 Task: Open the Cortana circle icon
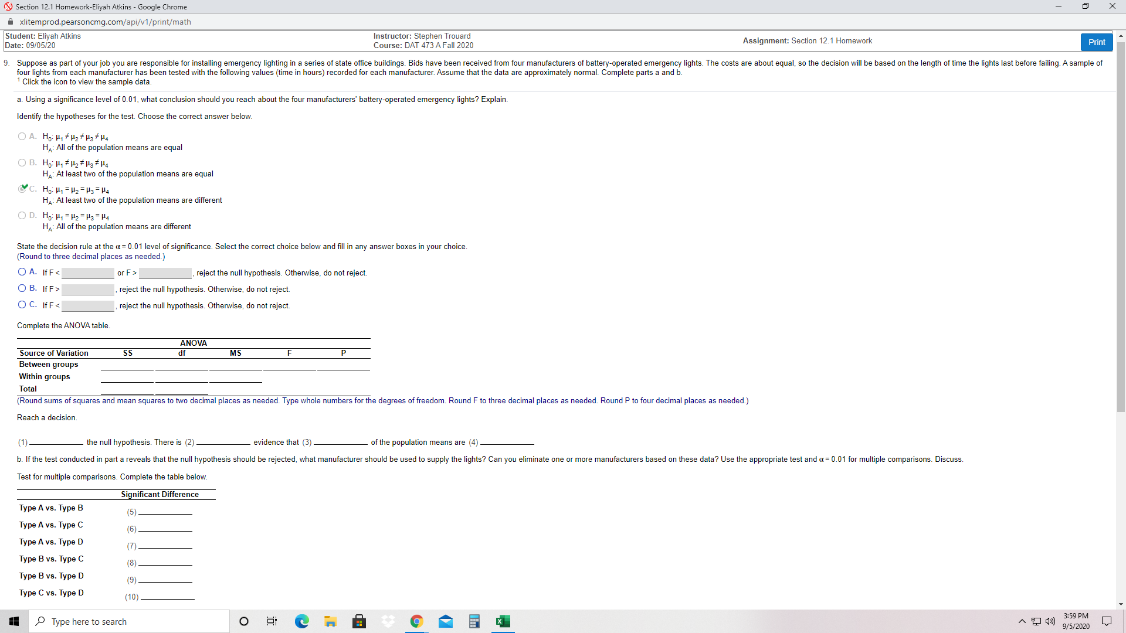(244, 621)
